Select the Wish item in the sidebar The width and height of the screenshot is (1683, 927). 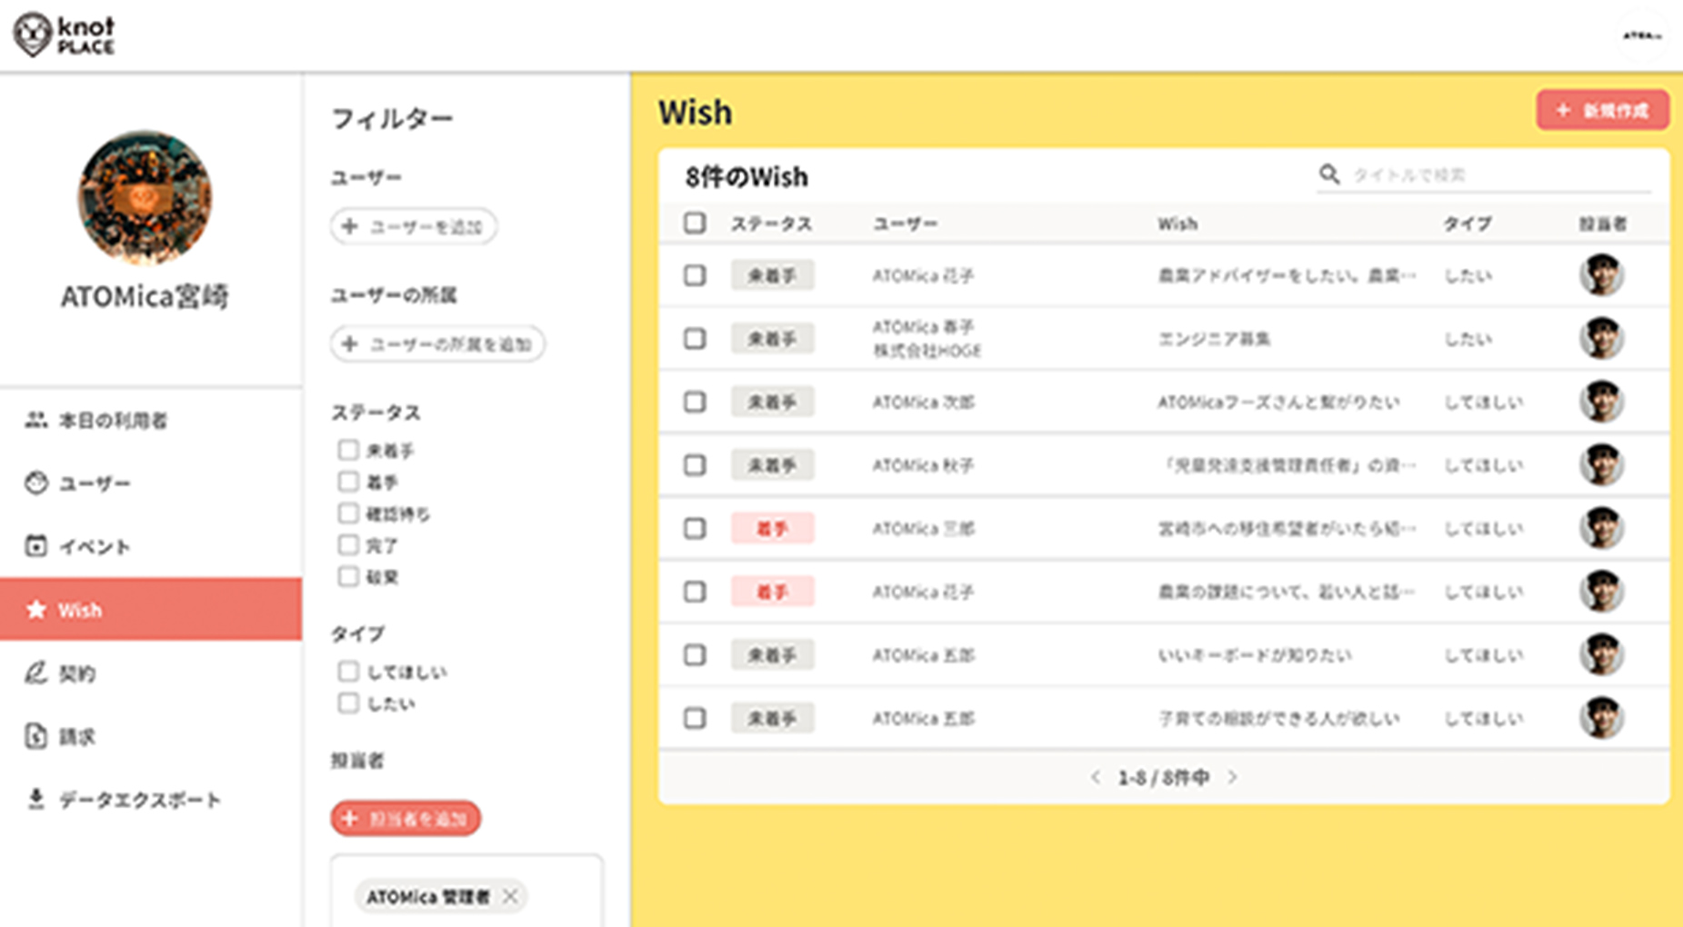(x=151, y=609)
